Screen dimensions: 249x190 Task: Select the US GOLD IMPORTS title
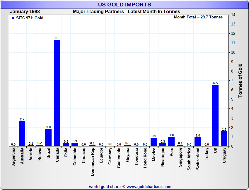[125, 5]
